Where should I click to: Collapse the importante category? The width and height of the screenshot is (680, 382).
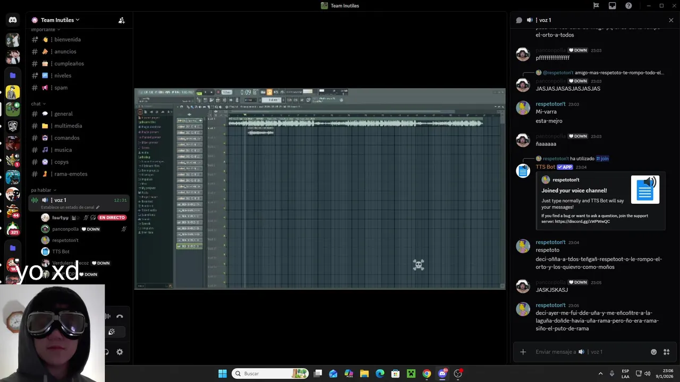coord(45,30)
